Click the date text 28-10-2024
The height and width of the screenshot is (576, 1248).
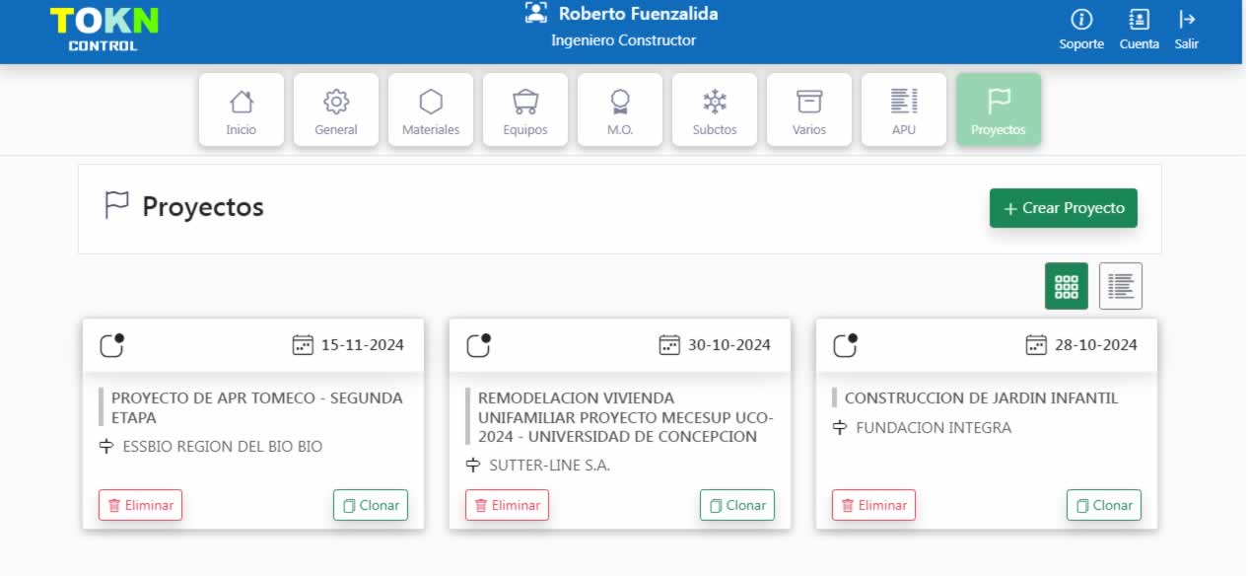(1096, 345)
